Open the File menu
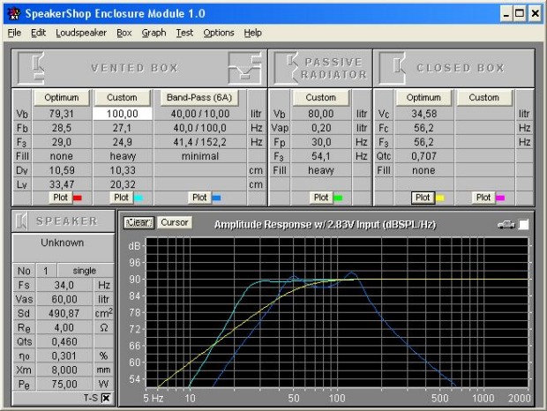Image resolution: width=547 pixels, height=411 pixels. pyautogui.click(x=14, y=33)
